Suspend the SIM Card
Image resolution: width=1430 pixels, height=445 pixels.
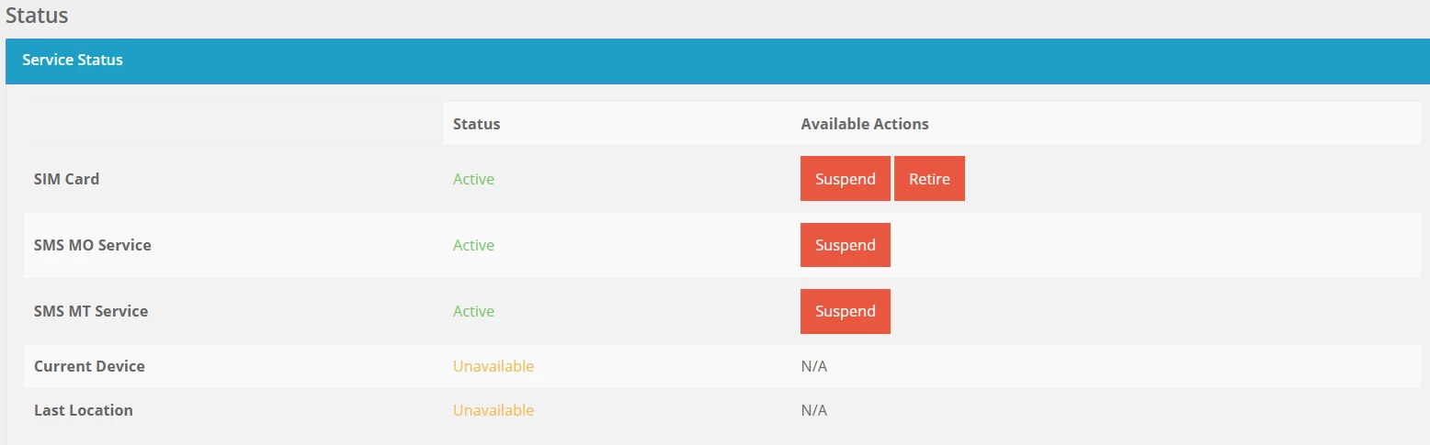point(845,179)
